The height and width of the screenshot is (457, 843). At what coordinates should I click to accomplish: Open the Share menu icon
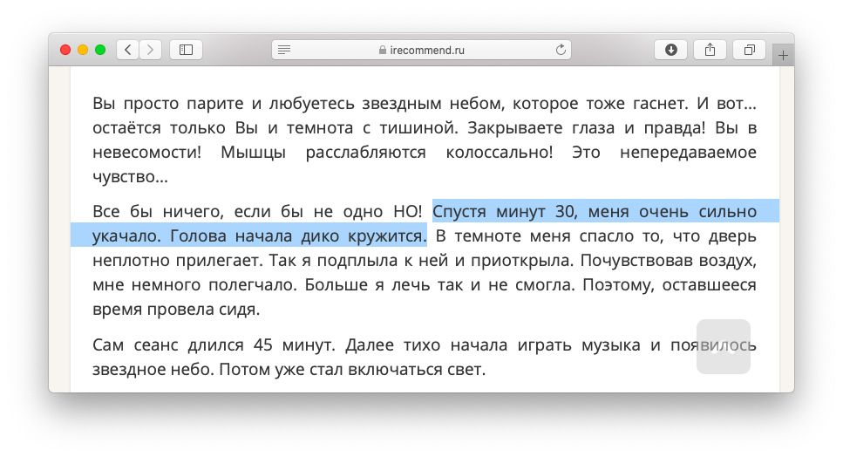(x=710, y=50)
